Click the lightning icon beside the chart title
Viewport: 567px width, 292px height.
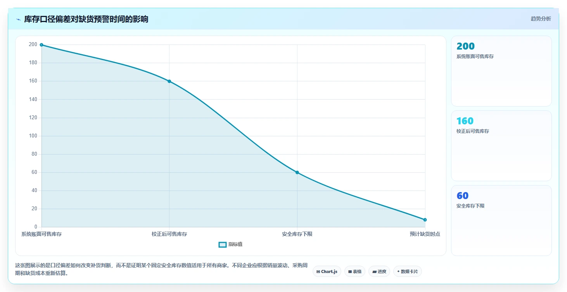pos(18,19)
